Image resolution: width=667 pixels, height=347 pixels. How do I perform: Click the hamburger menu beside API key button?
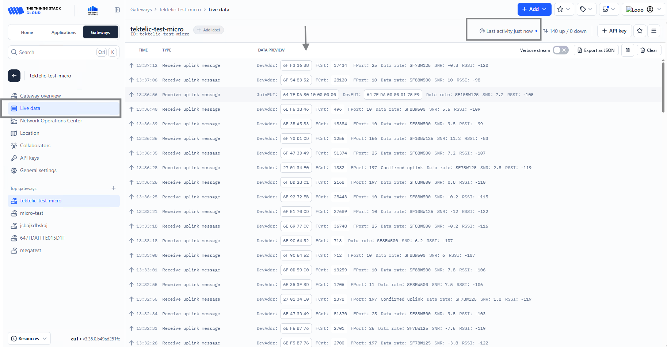tap(653, 31)
